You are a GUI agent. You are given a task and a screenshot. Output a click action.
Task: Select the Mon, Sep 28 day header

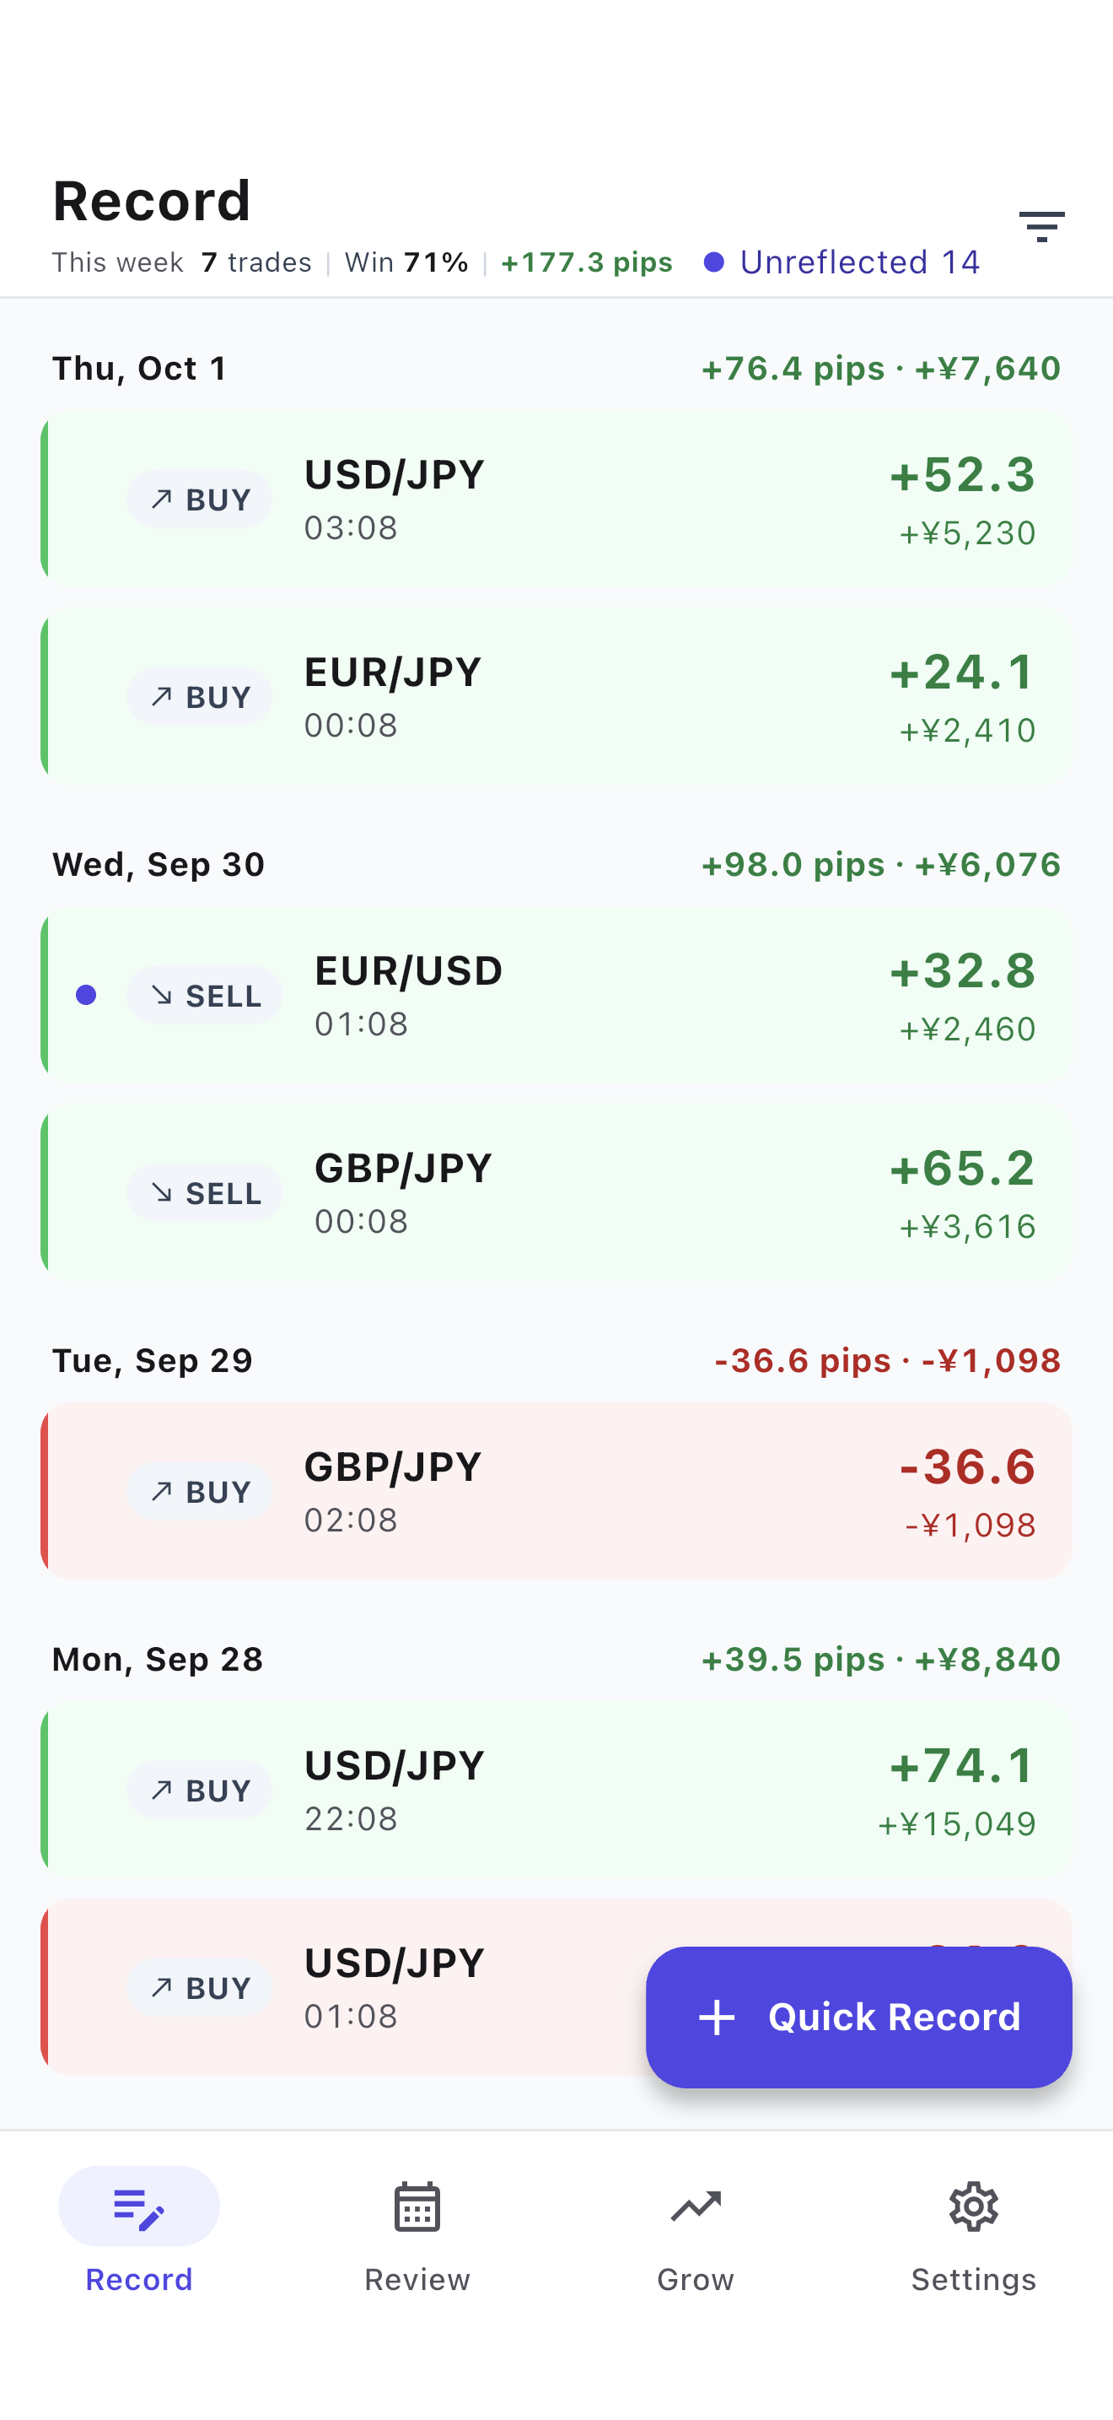coord(556,1659)
